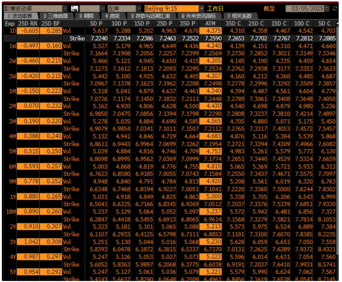The width and height of the screenshot is (342, 282).
Task: Click the 1W 25D RR value -0.497
Action: (x=28, y=46)
